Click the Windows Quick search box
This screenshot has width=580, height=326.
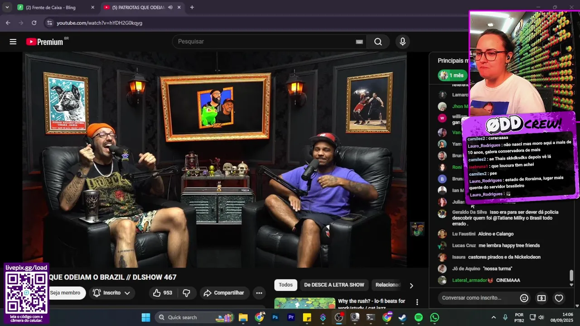click(x=195, y=317)
